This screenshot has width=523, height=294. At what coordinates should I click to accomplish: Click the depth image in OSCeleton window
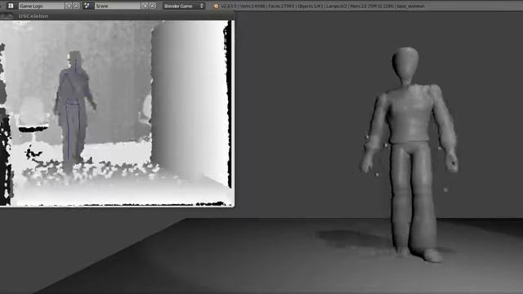(x=115, y=113)
